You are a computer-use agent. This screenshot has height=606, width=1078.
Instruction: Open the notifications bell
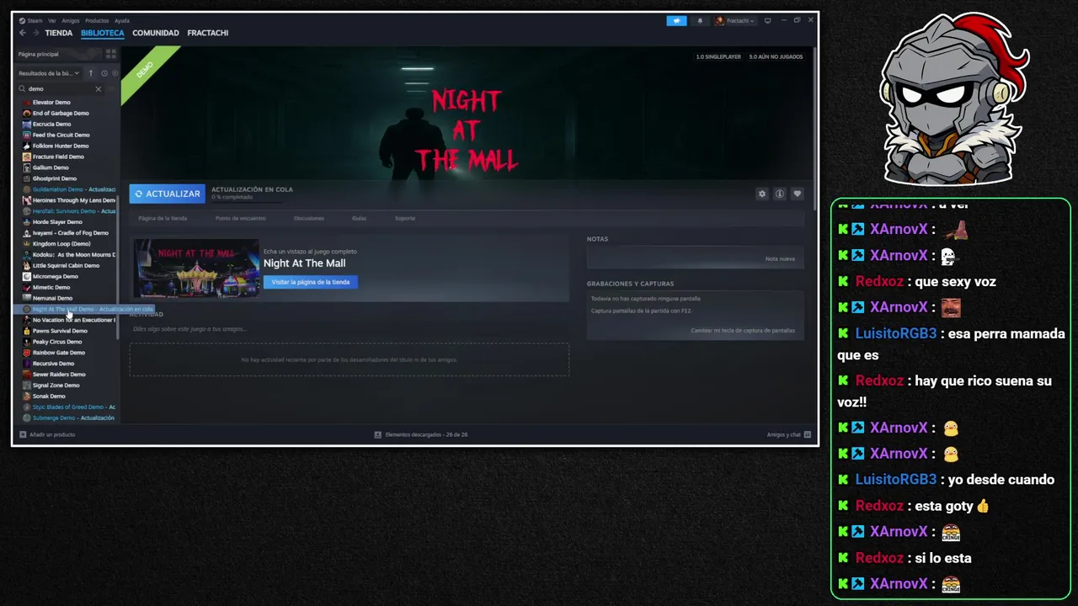700,21
